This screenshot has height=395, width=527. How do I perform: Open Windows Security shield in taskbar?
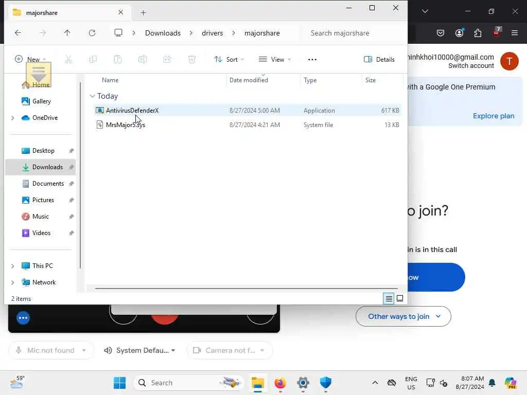pyautogui.click(x=325, y=383)
